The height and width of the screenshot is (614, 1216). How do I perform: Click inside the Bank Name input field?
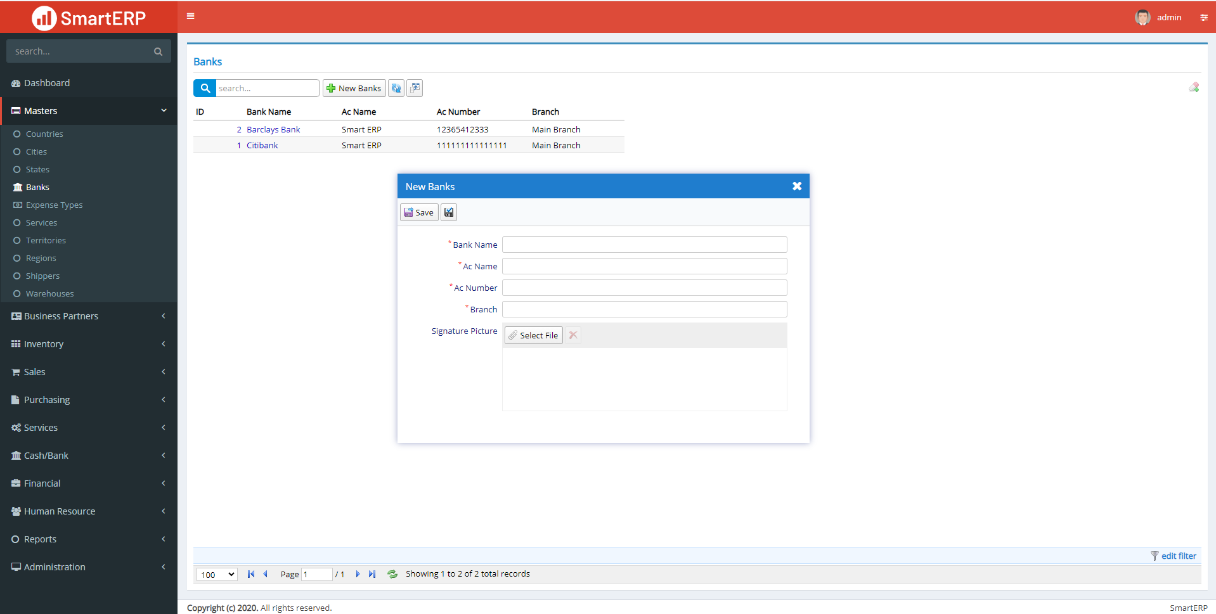click(644, 245)
